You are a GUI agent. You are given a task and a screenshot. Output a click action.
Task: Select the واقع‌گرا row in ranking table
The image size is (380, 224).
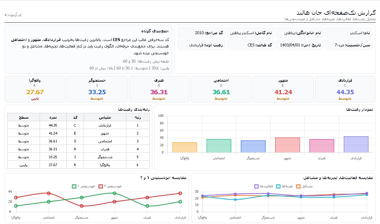(79, 165)
